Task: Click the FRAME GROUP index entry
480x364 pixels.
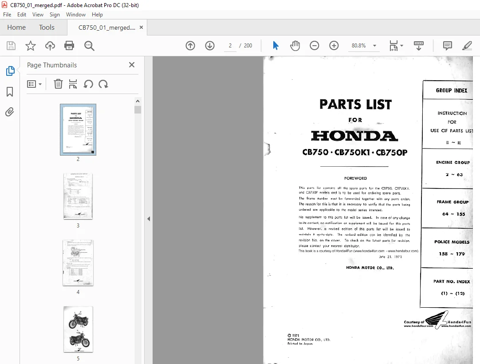Action: [452, 202]
